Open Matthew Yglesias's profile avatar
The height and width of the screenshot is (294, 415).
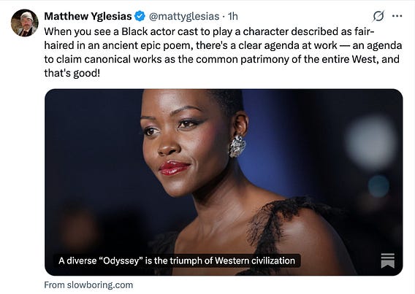(25, 23)
